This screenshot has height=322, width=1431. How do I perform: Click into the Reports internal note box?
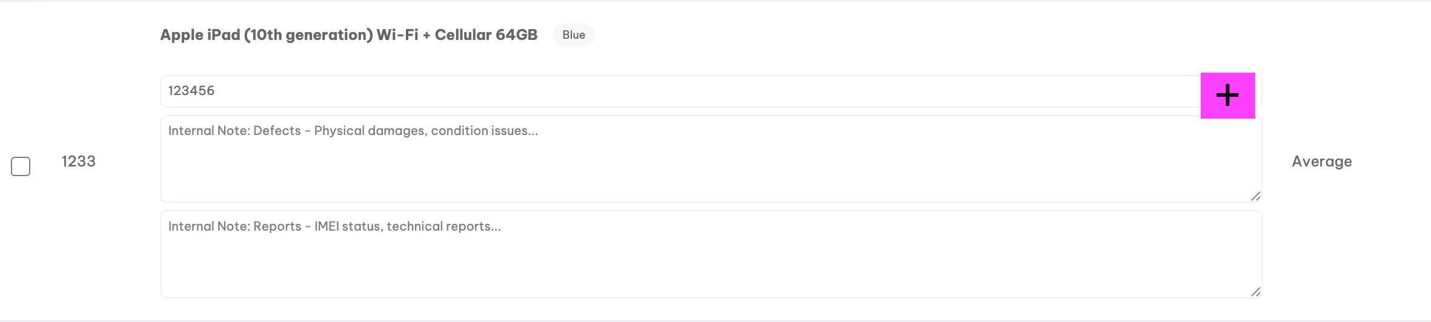(711, 254)
